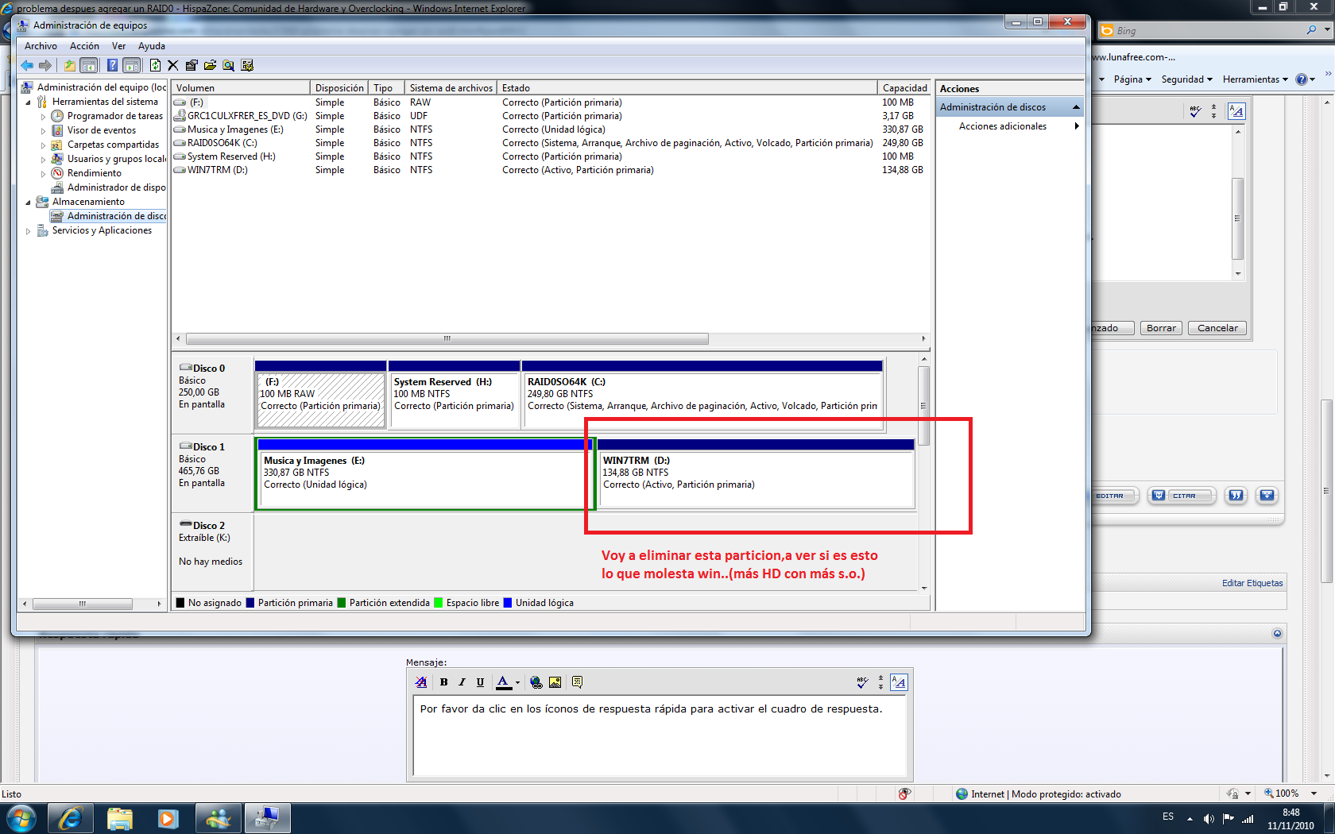Collapse the Almacenamiento tree node

click(x=29, y=203)
